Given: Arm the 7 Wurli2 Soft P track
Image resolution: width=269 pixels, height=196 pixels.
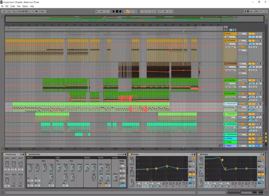Looking at the screenshot, I should 260,114.
